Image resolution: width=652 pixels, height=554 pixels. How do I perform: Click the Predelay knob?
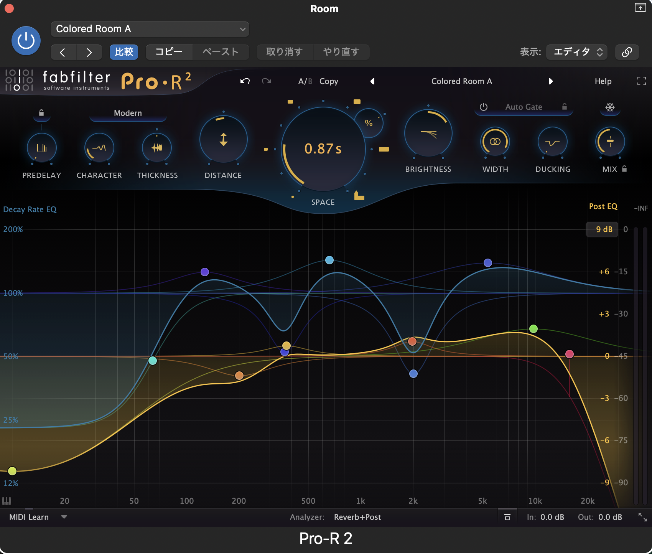(42, 148)
